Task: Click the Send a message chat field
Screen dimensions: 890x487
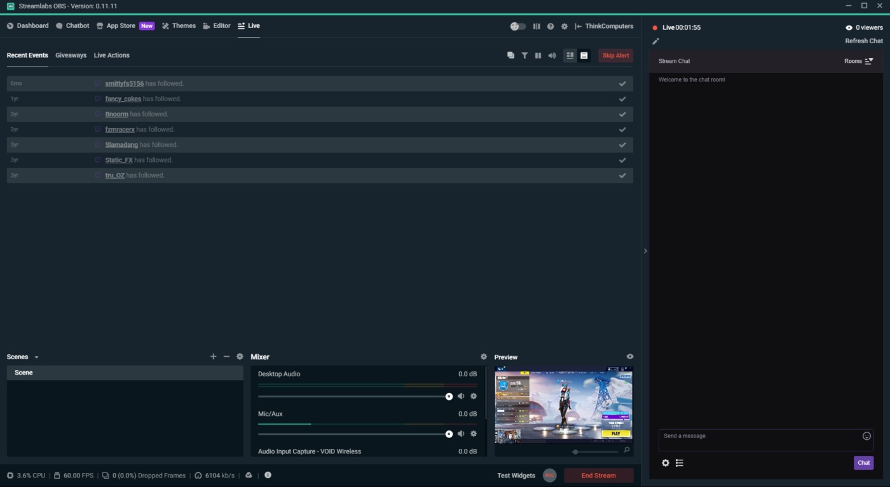Action: click(x=766, y=440)
